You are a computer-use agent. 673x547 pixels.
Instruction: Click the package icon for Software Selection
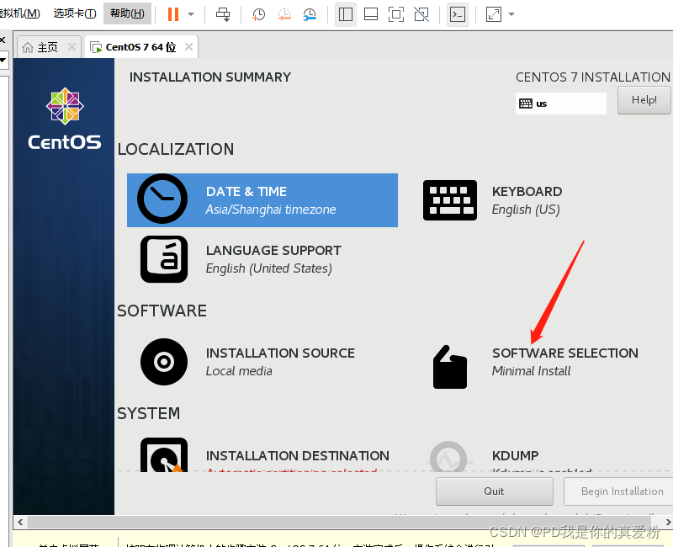(449, 367)
